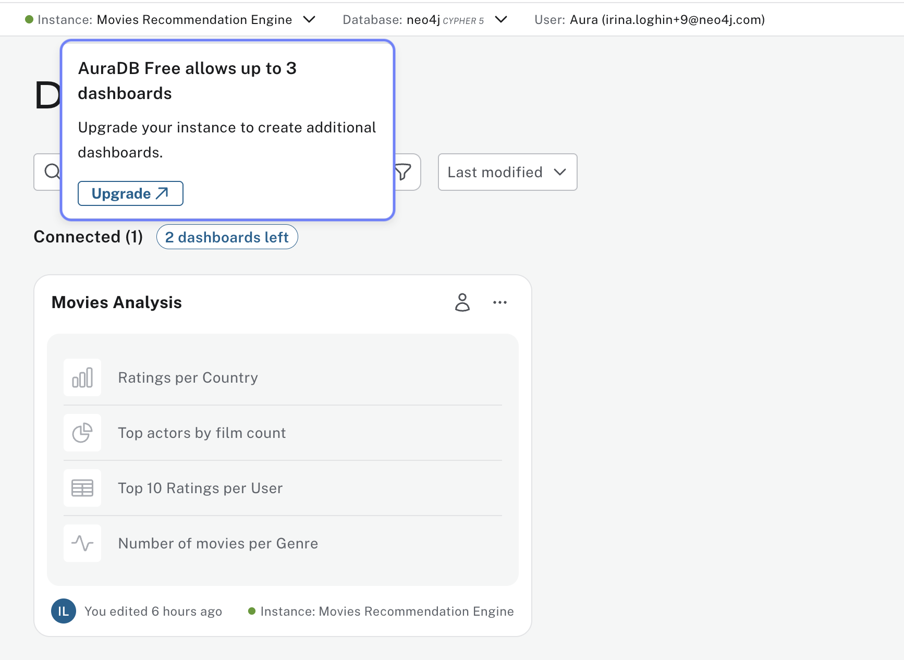Click the Upgrade button in the popup

click(x=130, y=193)
